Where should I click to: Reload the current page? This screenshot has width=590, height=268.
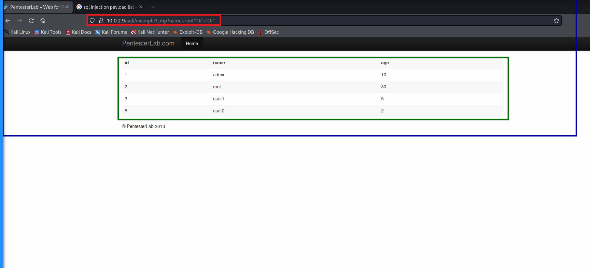pos(31,20)
